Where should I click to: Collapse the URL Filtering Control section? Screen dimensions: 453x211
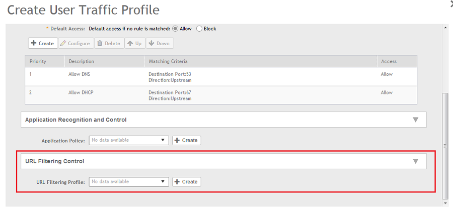[x=415, y=161]
